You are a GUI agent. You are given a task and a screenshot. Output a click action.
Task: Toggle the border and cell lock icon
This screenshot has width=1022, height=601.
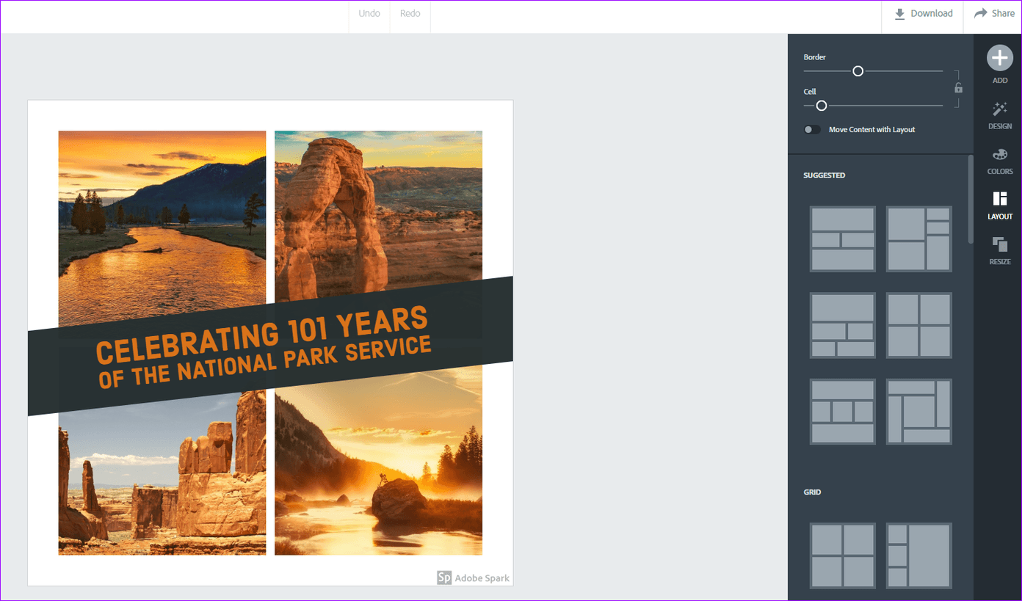957,88
